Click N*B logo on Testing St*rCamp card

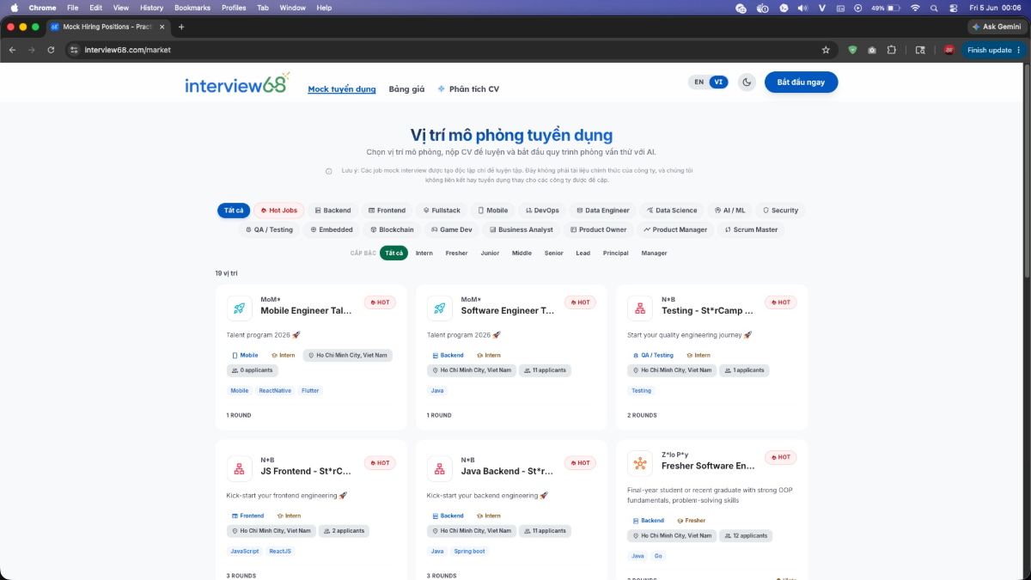[640, 308]
